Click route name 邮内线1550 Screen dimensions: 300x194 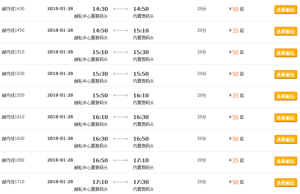click(13, 95)
